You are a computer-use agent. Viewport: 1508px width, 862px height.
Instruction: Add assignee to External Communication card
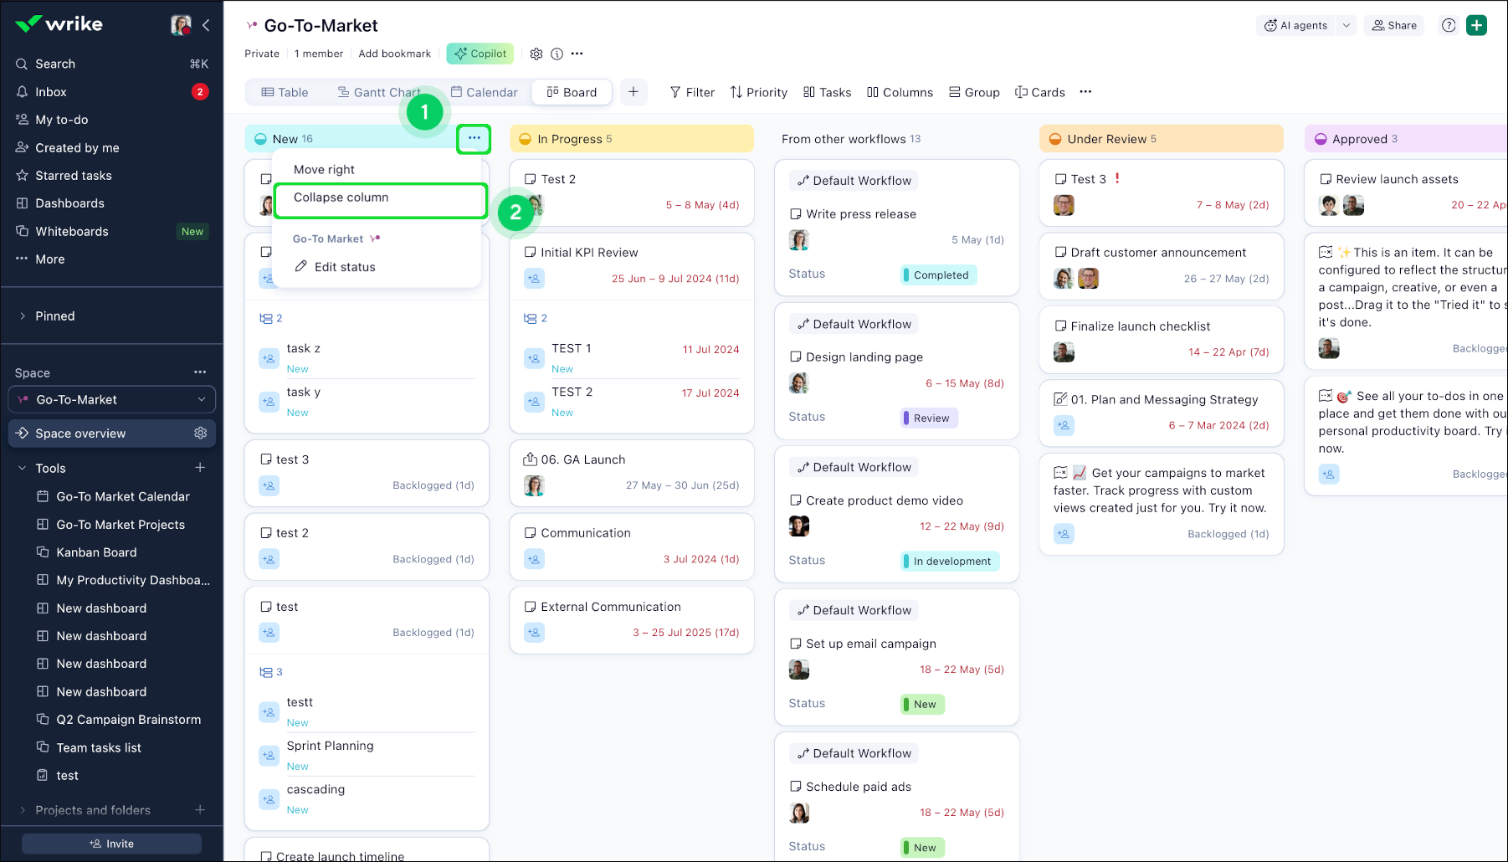pos(534,633)
